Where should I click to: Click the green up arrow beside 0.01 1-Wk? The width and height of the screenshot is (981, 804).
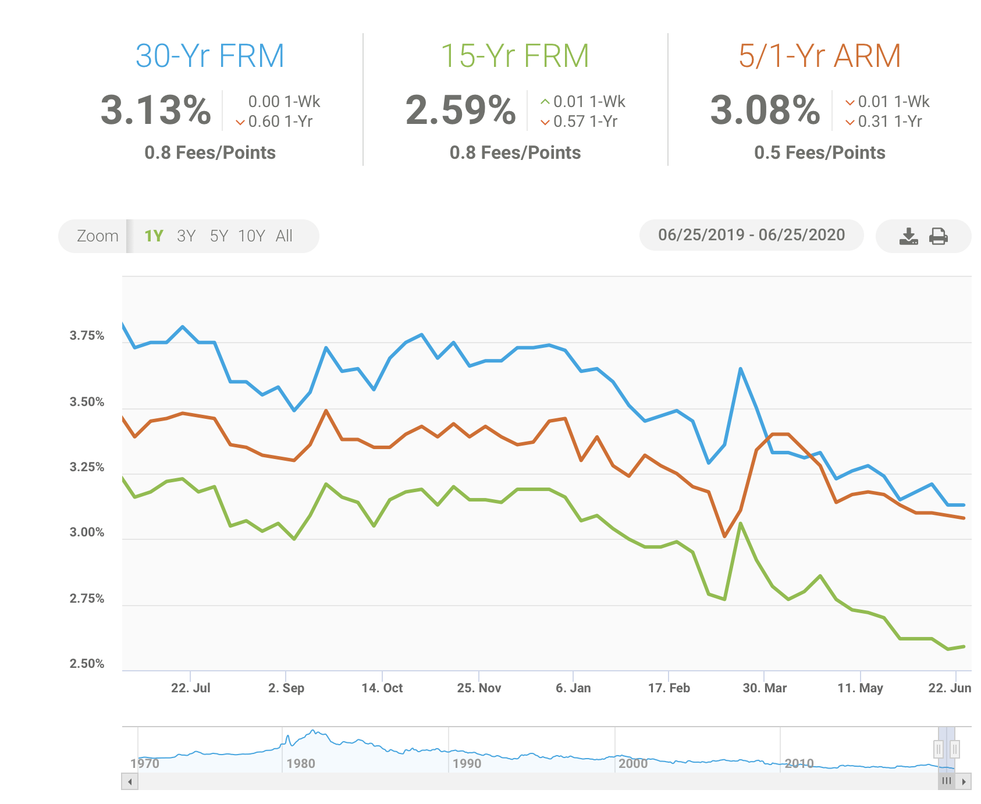[545, 102]
